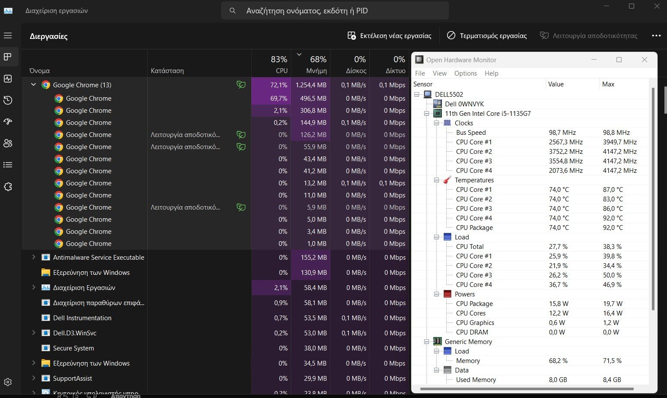
Task: Click the Generic Memory RAM icon
Action: (x=437, y=341)
